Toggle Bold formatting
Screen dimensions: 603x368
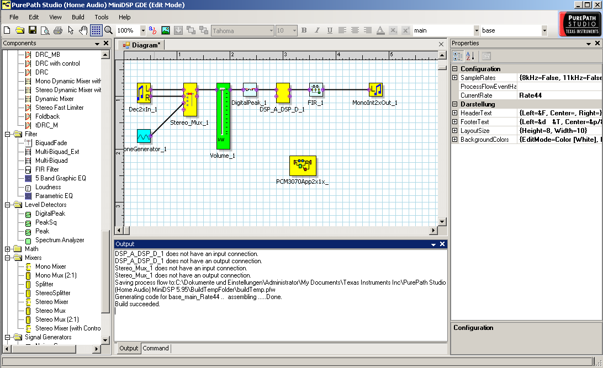[x=304, y=30]
